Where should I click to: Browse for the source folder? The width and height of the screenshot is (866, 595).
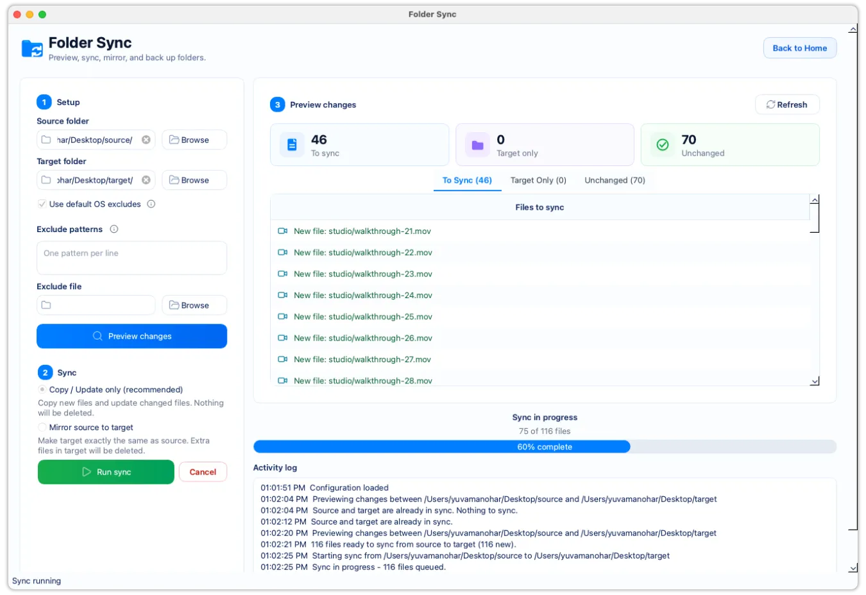pyautogui.click(x=194, y=140)
